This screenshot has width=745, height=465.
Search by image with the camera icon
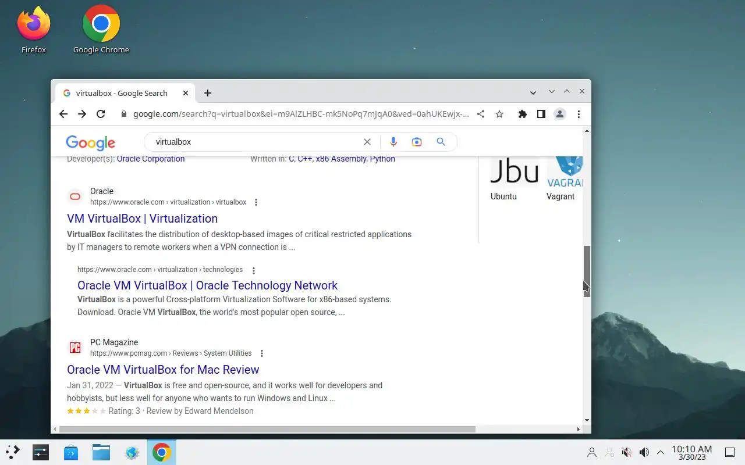click(x=417, y=142)
